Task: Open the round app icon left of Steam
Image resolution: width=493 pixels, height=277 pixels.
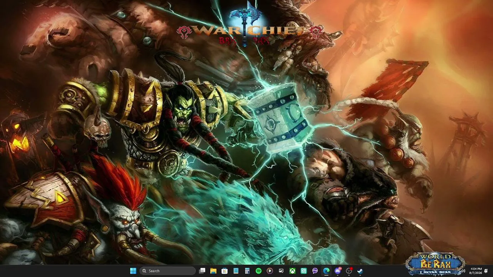Action: [x=349, y=271]
